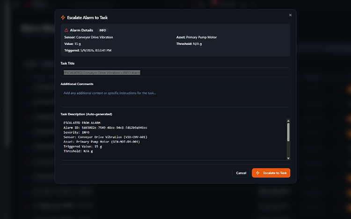Click the description box scrollbar thumb
The width and height of the screenshot is (351, 219).
tap(288, 132)
